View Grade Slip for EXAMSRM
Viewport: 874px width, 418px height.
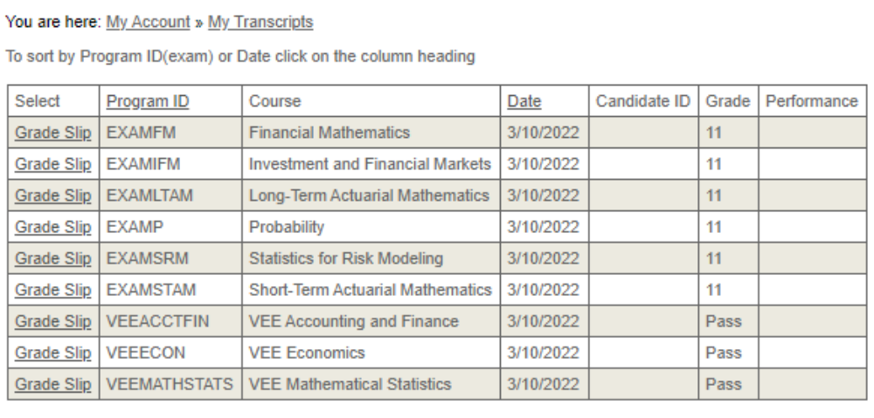[x=52, y=258]
